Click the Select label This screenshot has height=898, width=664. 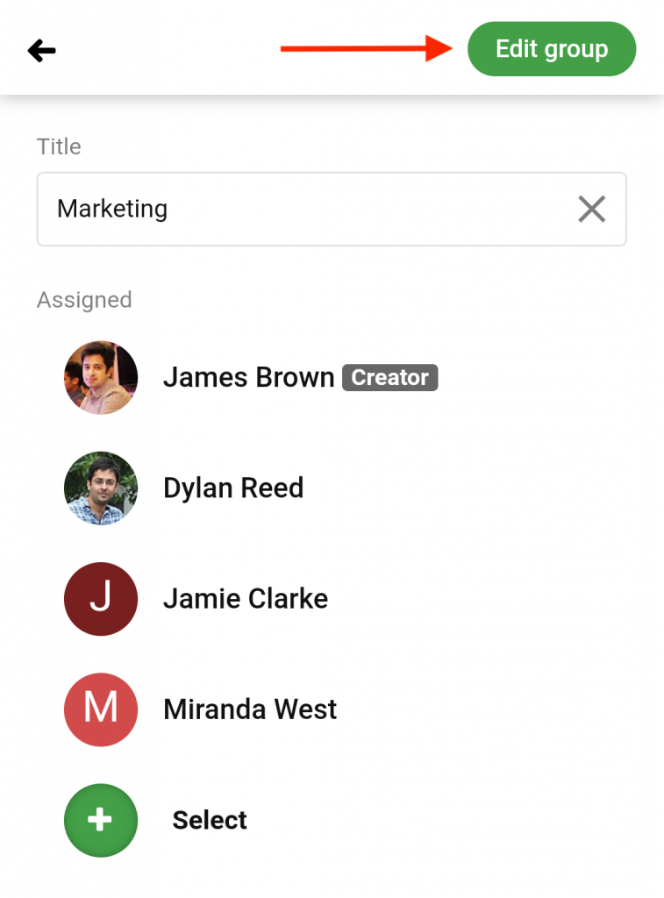pyautogui.click(x=210, y=820)
